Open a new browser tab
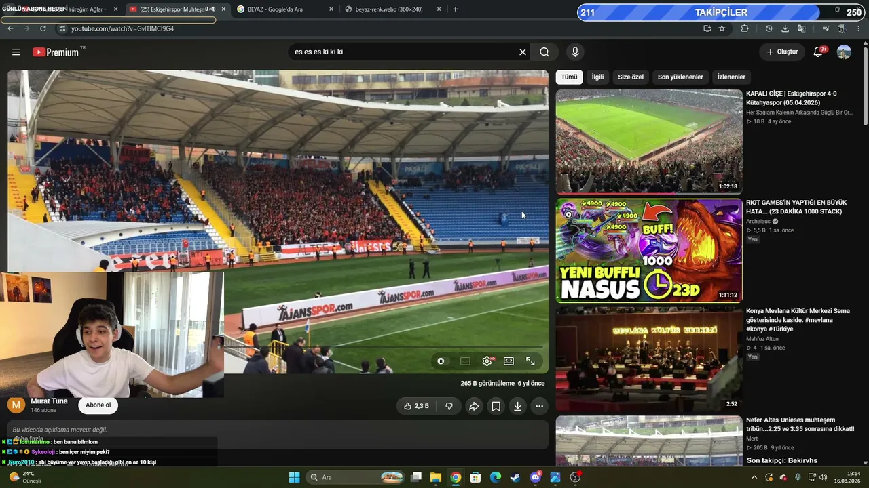This screenshot has height=488, width=869. [455, 9]
